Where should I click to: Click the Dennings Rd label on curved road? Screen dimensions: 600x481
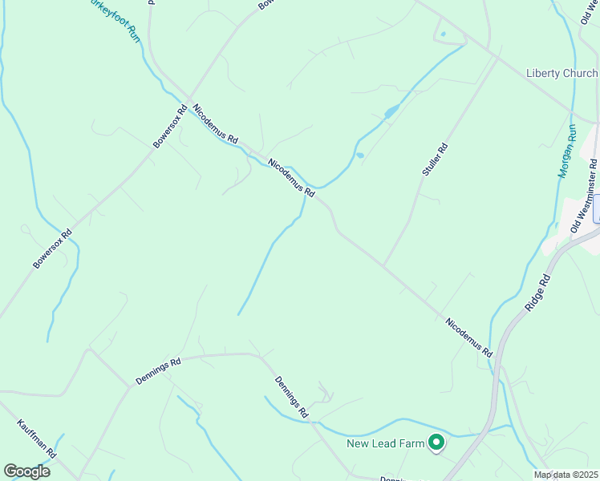[x=158, y=371]
